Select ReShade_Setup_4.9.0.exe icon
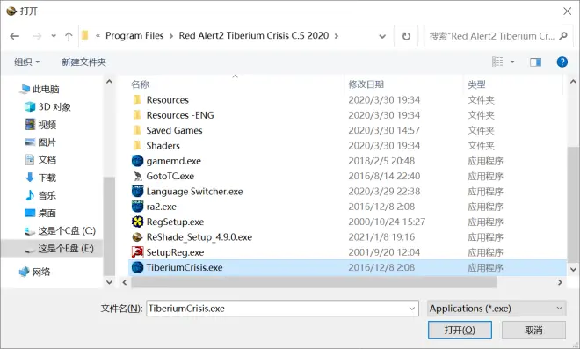This screenshot has width=580, height=349. coord(138,236)
